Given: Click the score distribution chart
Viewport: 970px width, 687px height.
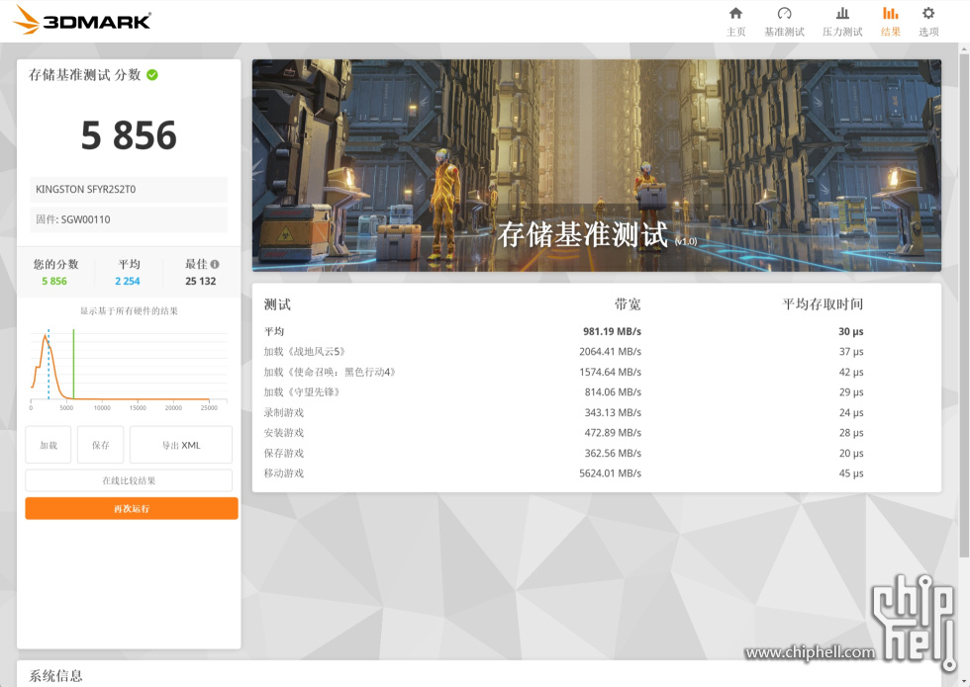Looking at the screenshot, I should 129,370.
